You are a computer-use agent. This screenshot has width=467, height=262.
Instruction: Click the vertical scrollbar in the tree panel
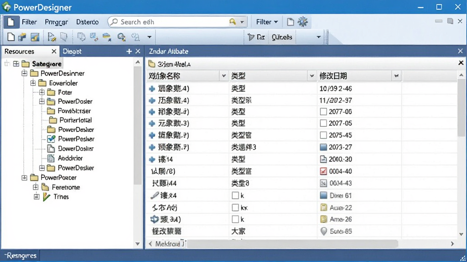(138, 125)
